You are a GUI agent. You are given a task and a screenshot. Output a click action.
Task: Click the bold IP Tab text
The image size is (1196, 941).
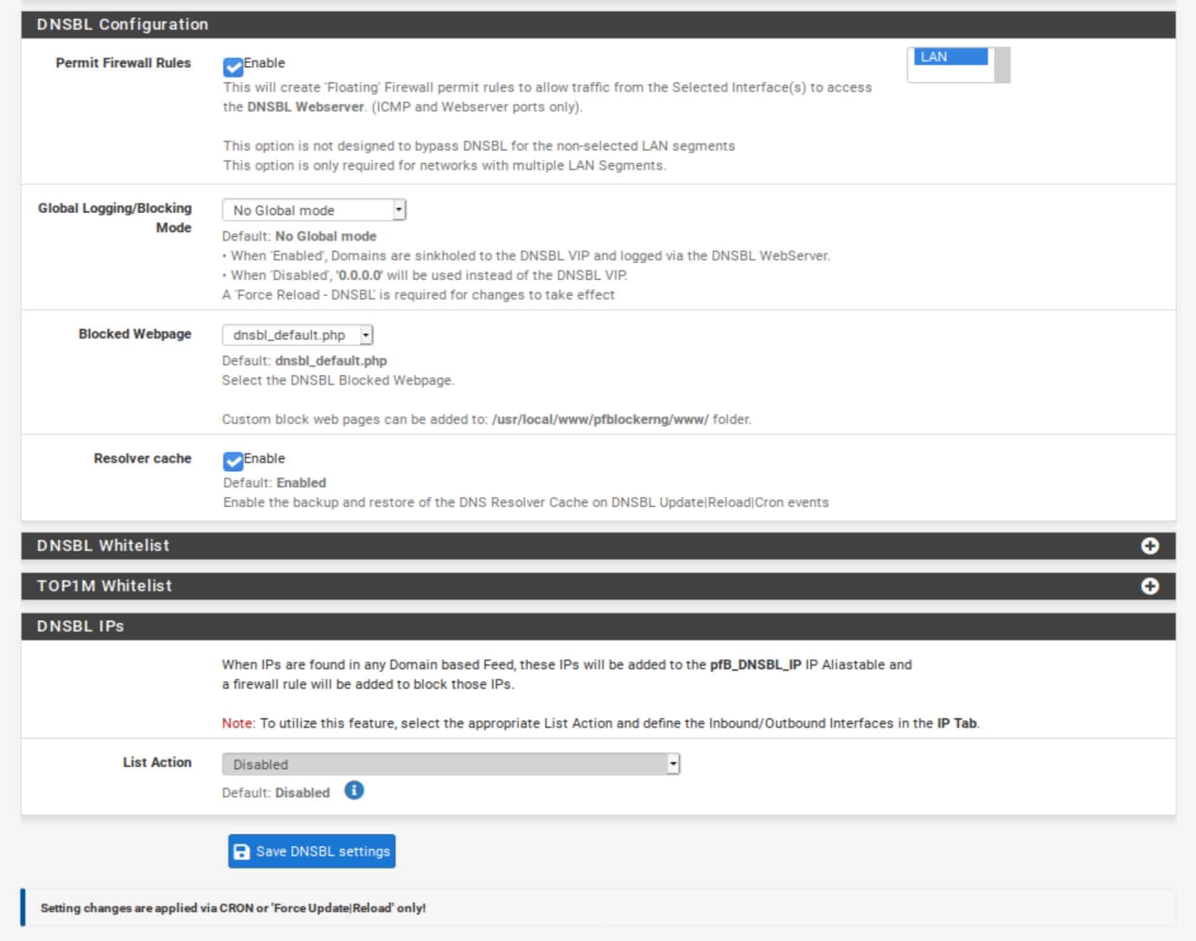pyautogui.click(x=957, y=724)
